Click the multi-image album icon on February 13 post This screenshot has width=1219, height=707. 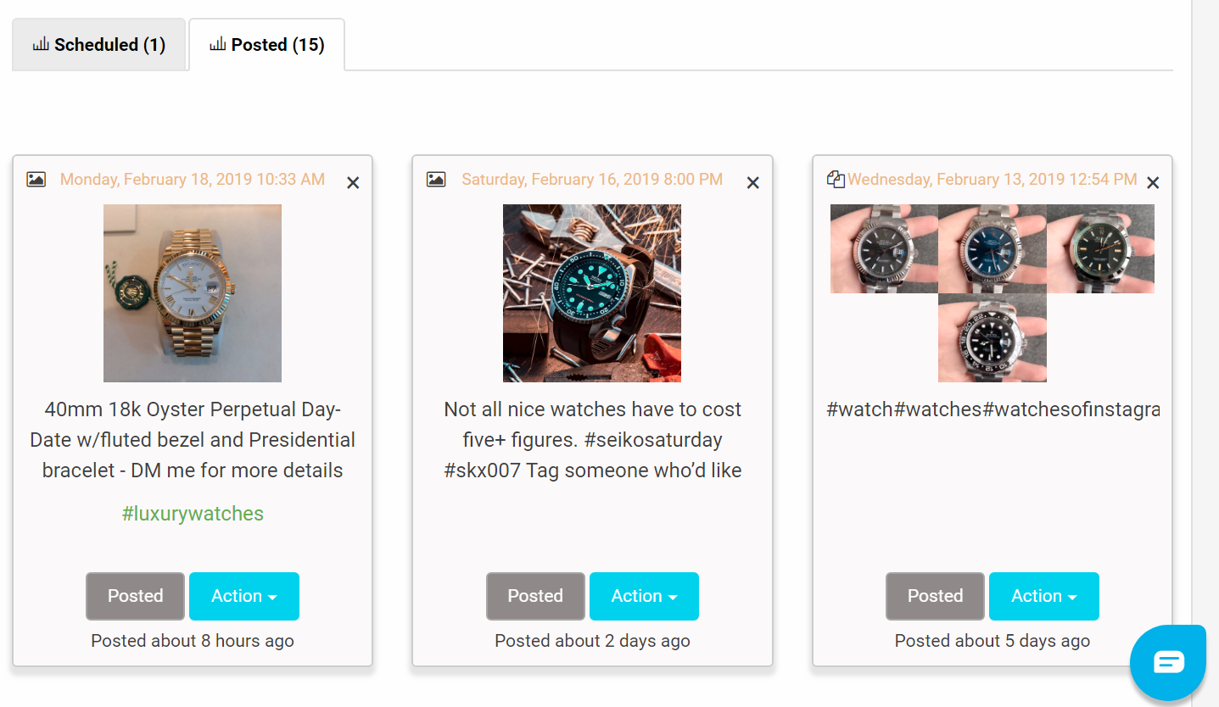tap(836, 180)
